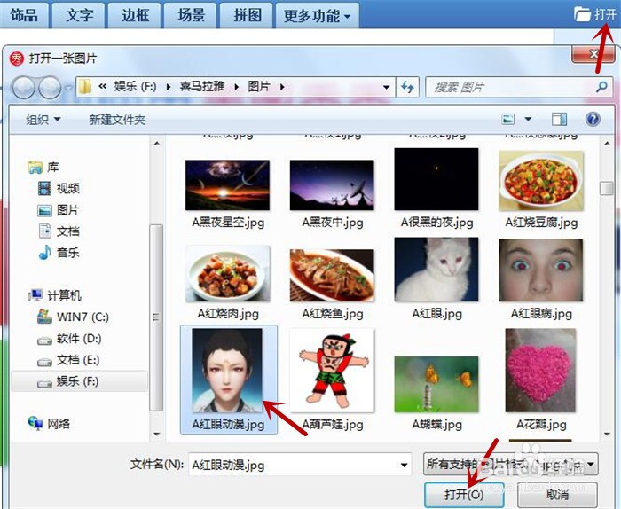Open 文档 (E:) drive
Image resolution: width=621 pixels, height=509 pixels.
tap(68, 360)
